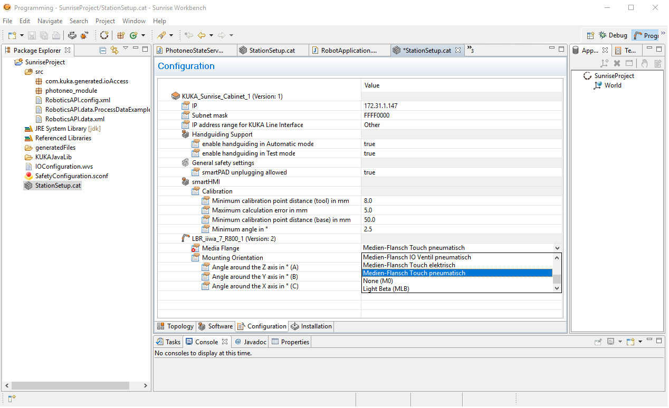Viewport: 669px width, 408px height.
Task: Click the IP value 172.31.1.147
Action: pyautogui.click(x=380, y=106)
